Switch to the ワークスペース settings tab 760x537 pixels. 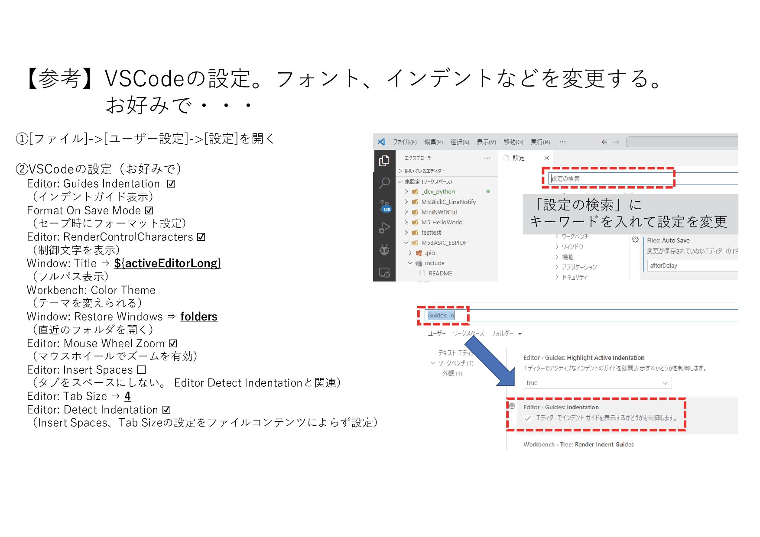click(468, 333)
